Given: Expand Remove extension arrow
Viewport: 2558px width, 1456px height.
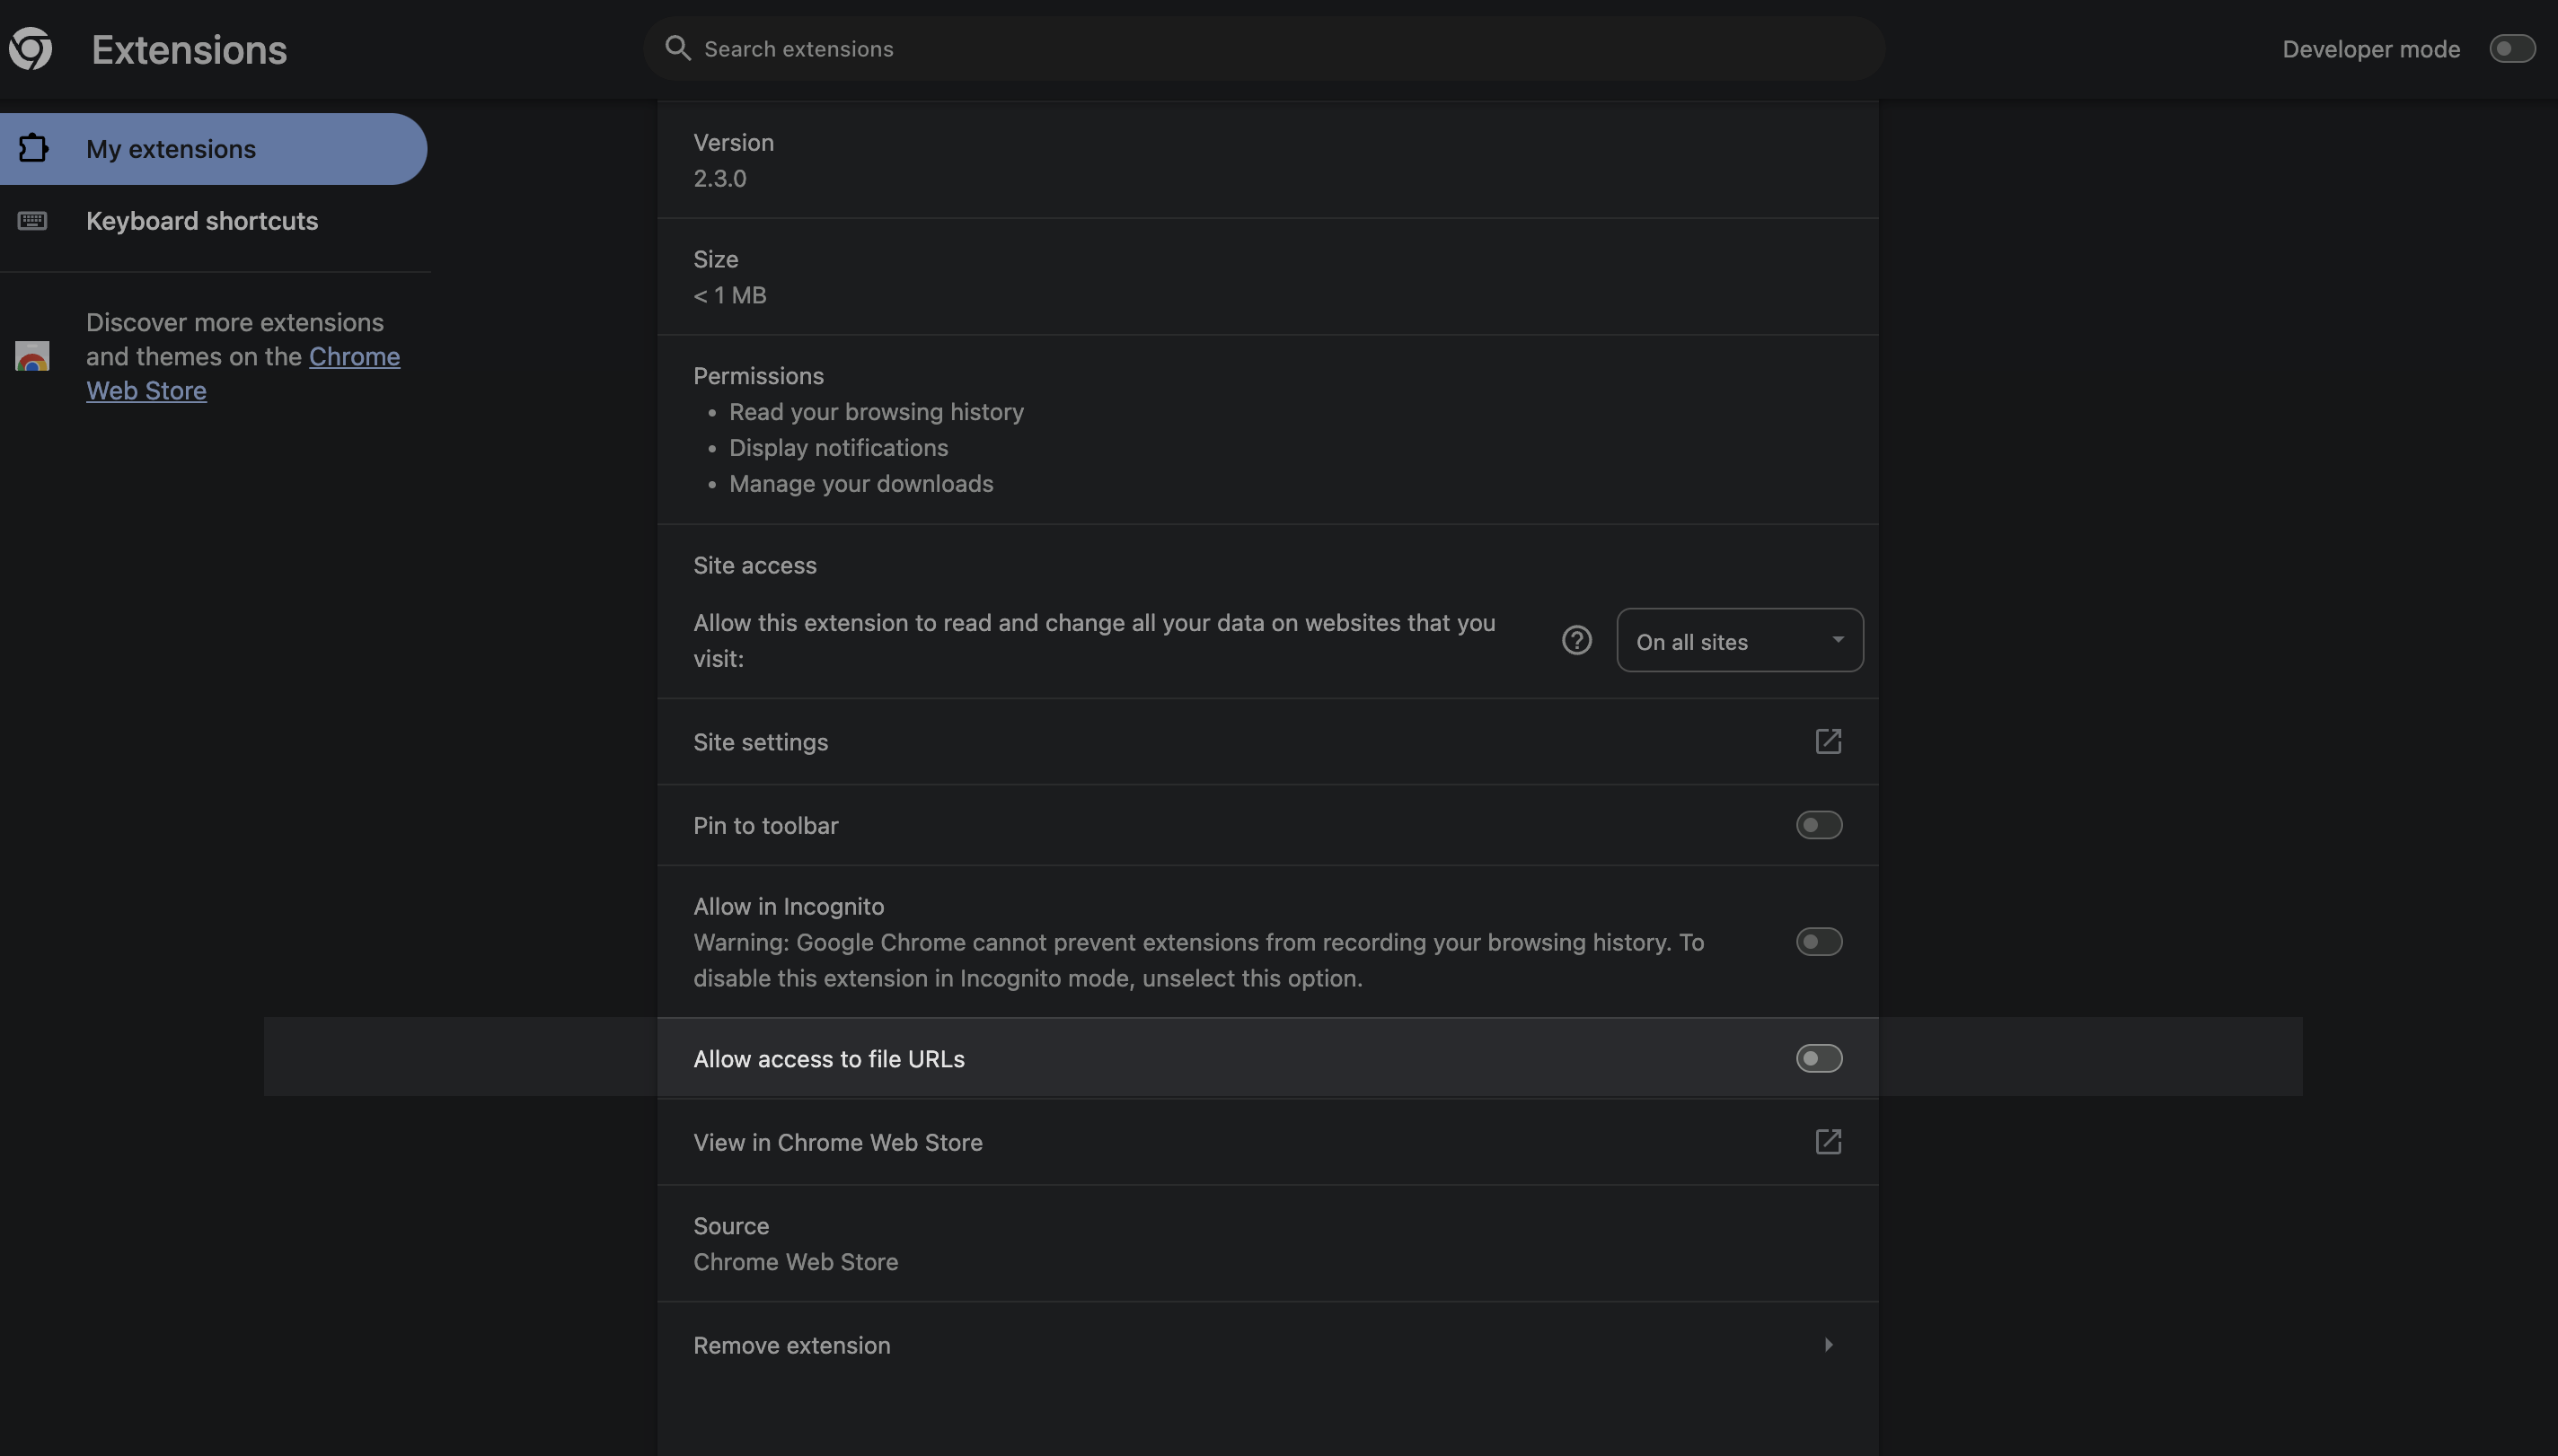Looking at the screenshot, I should 1829,1344.
